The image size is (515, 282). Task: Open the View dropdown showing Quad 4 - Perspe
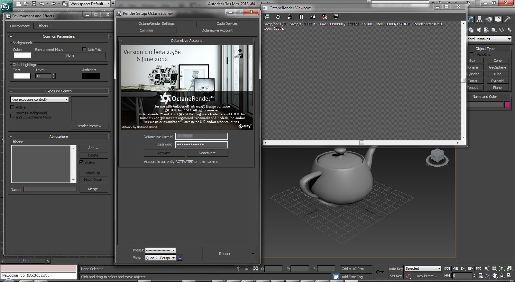coord(161,258)
